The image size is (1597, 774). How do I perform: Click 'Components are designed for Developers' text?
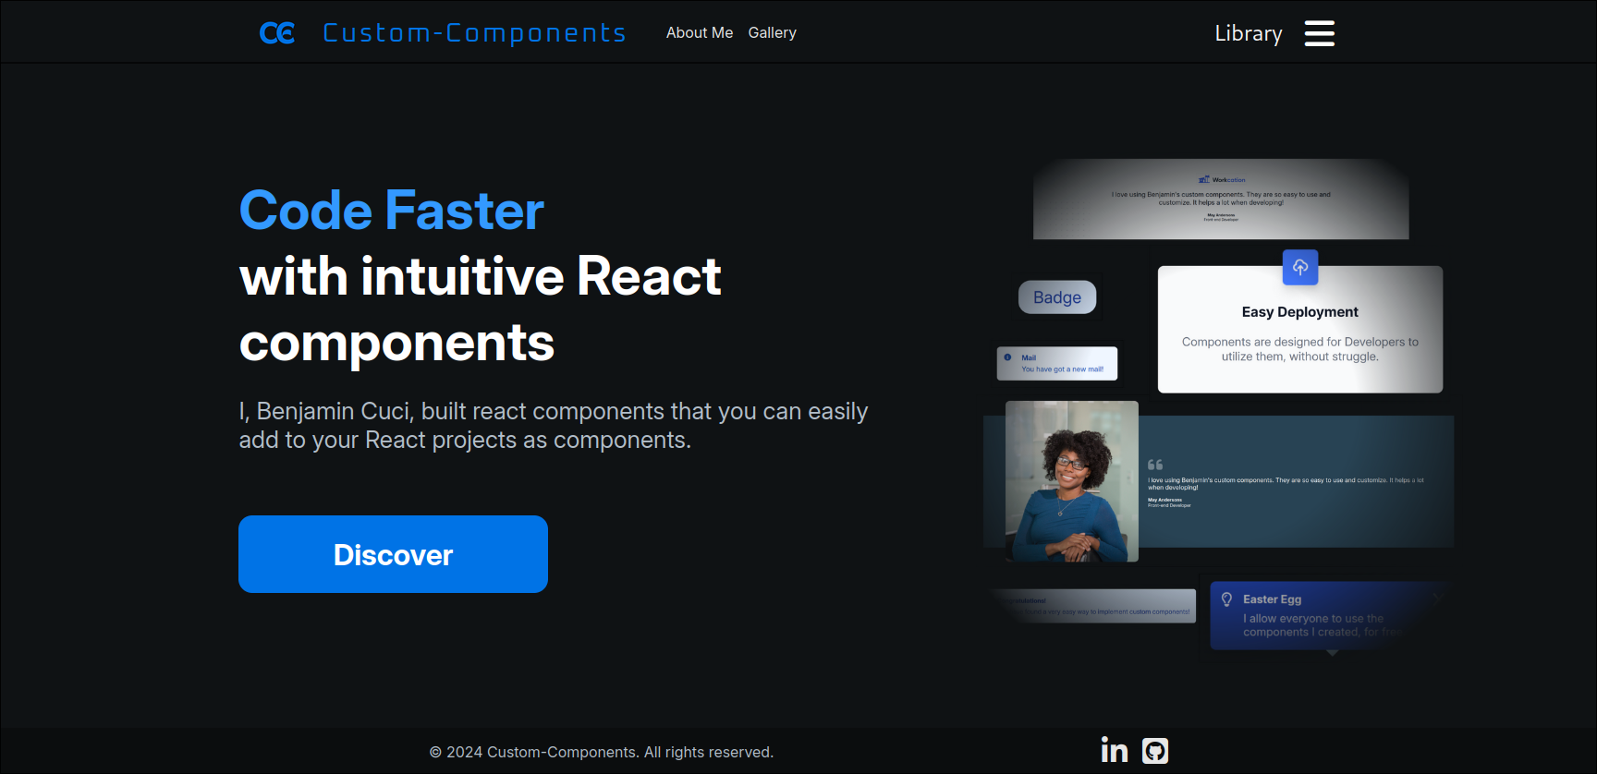tap(1299, 342)
